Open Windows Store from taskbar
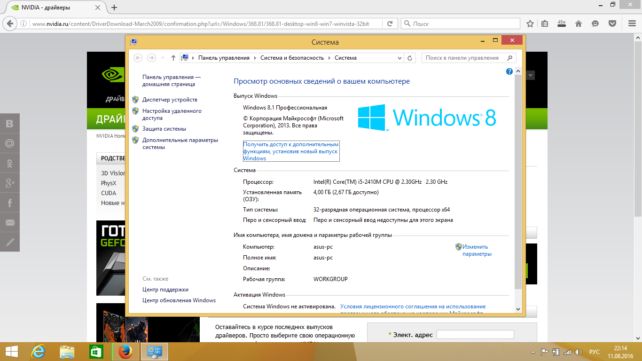This screenshot has height=361, width=642. [x=95, y=352]
